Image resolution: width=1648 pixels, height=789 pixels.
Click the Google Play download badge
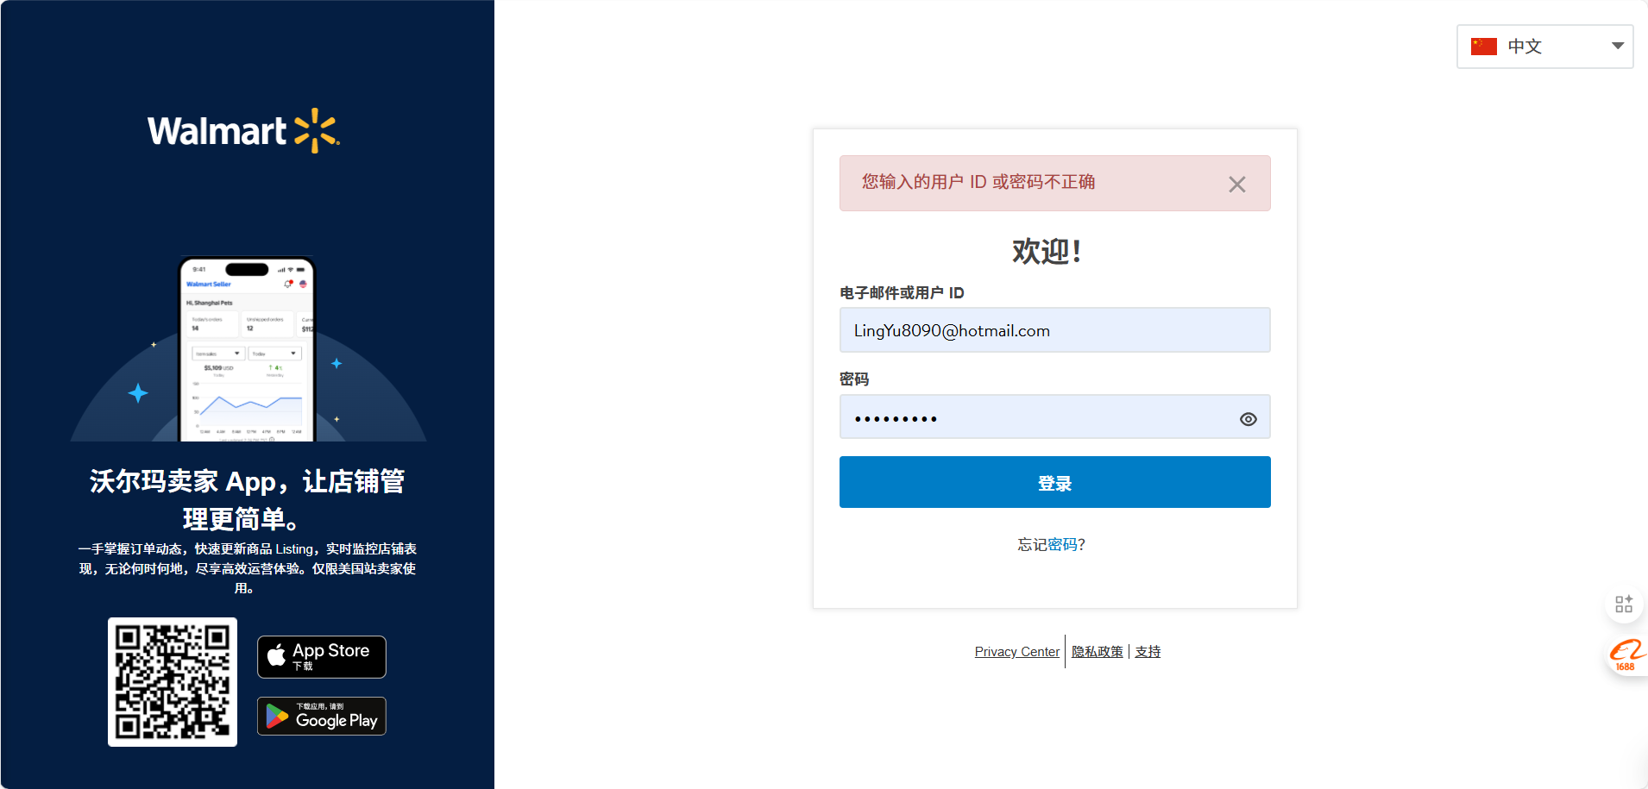(321, 717)
